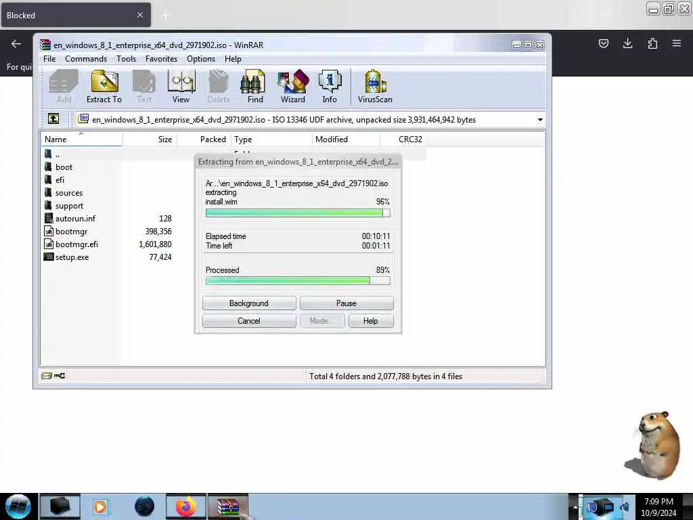The height and width of the screenshot is (520, 693).
Task: Close the Blocked browser tab
Action: 140,15
